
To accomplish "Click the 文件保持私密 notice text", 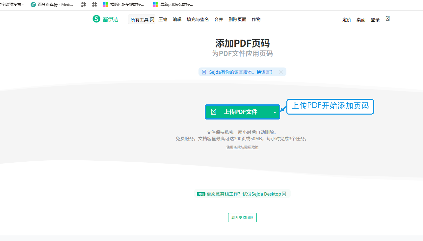I will pos(242,132).
